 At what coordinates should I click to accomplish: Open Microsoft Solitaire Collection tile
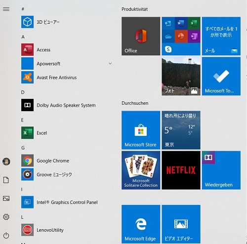click(141, 170)
